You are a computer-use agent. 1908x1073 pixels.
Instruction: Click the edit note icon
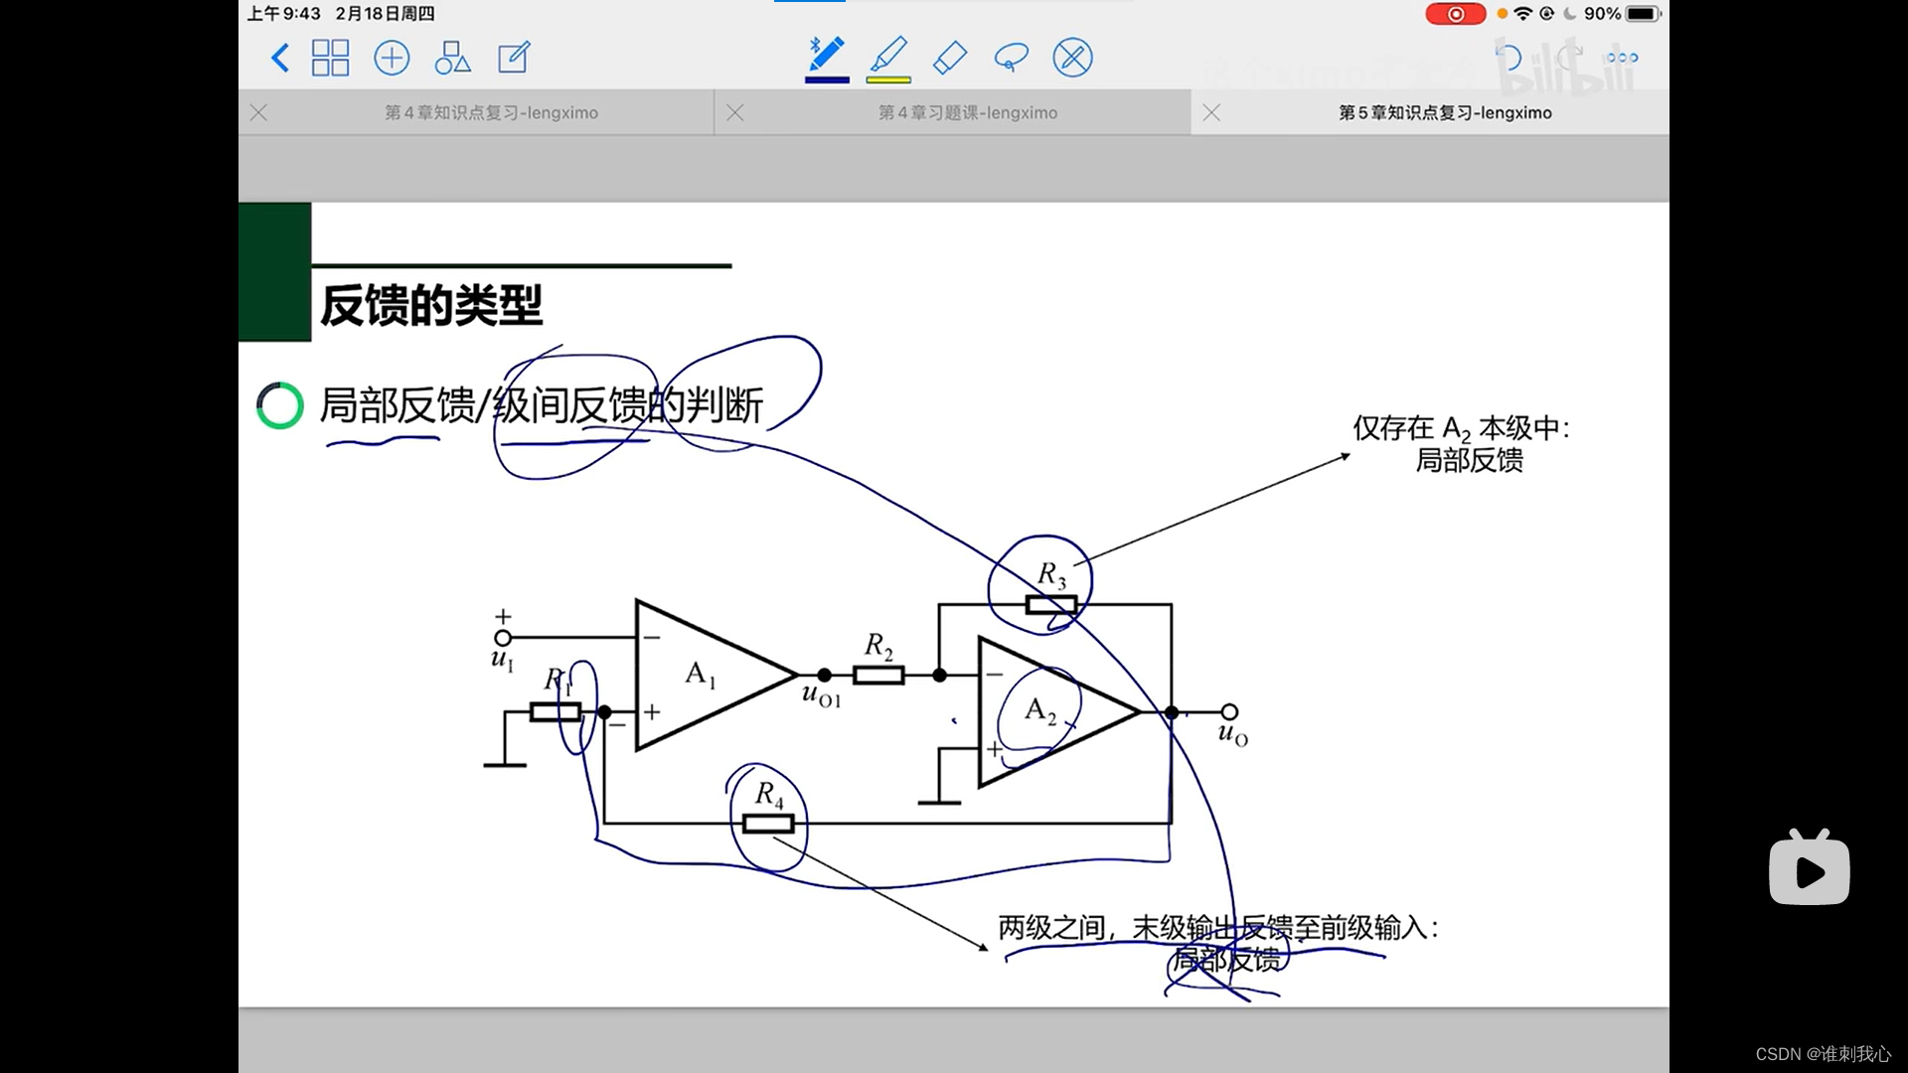pos(514,58)
